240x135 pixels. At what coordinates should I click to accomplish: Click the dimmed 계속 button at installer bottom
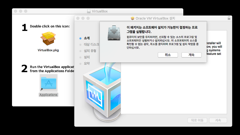tap(218, 120)
